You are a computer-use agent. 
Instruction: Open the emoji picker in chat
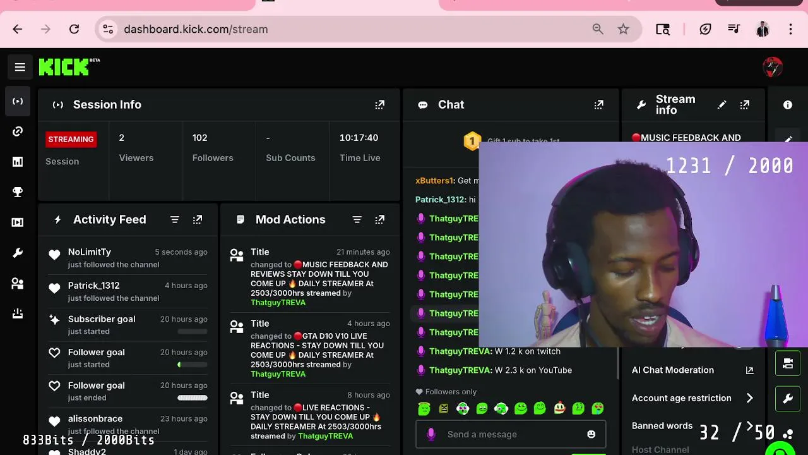pos(591,434)
